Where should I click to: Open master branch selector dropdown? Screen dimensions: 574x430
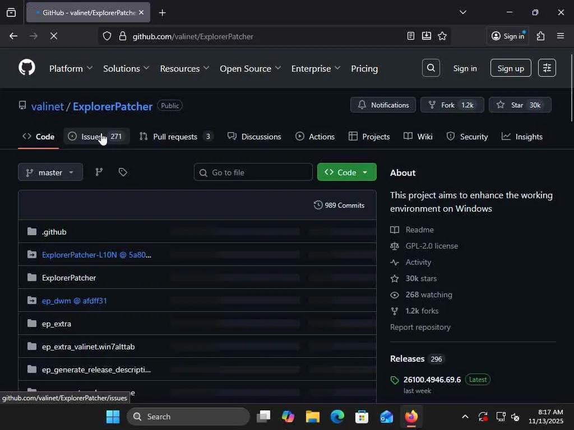point(50,172)
